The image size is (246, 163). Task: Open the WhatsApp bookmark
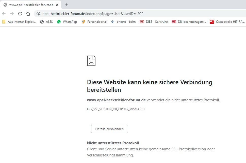click(x=67, y=22)
